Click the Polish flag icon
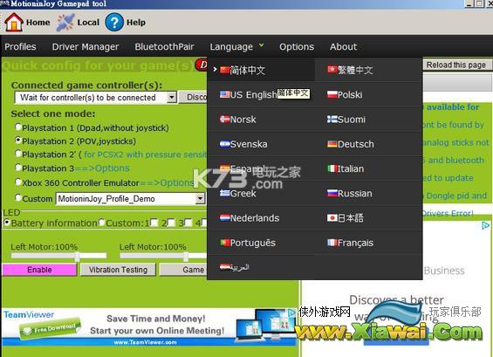 332,94
